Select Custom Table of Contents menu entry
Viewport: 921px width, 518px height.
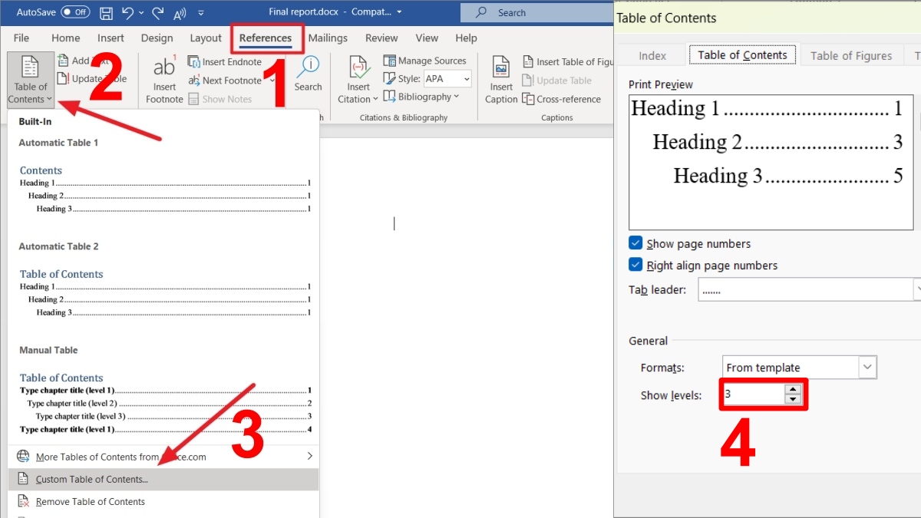tap(163, 480)
